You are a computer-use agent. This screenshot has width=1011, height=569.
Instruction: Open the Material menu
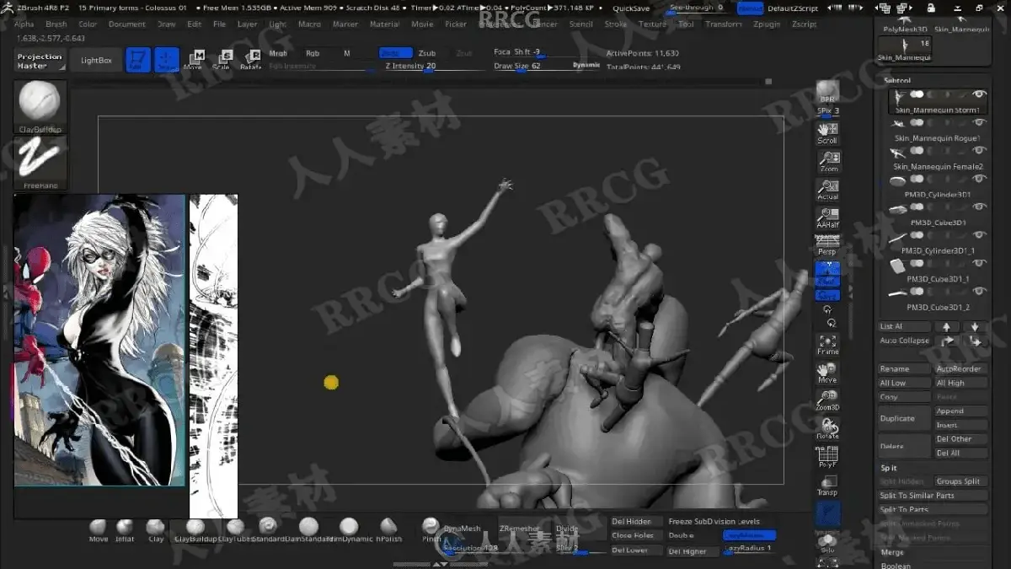pyautogui.click(x=385, y=24)
